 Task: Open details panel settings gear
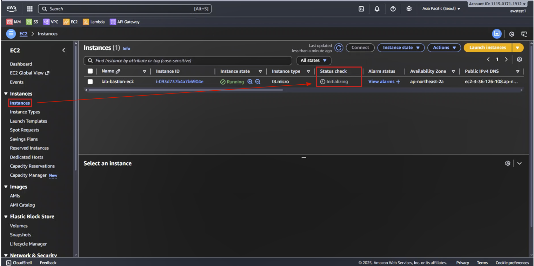click(x=507, y=163)
